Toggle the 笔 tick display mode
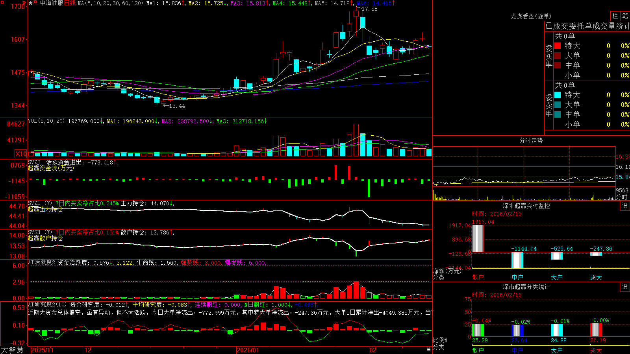This screenshot has width=630, height=354. pos(625,16)
